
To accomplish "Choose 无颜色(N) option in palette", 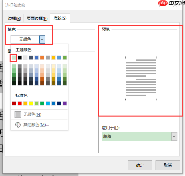I will (x=39, y=115).
